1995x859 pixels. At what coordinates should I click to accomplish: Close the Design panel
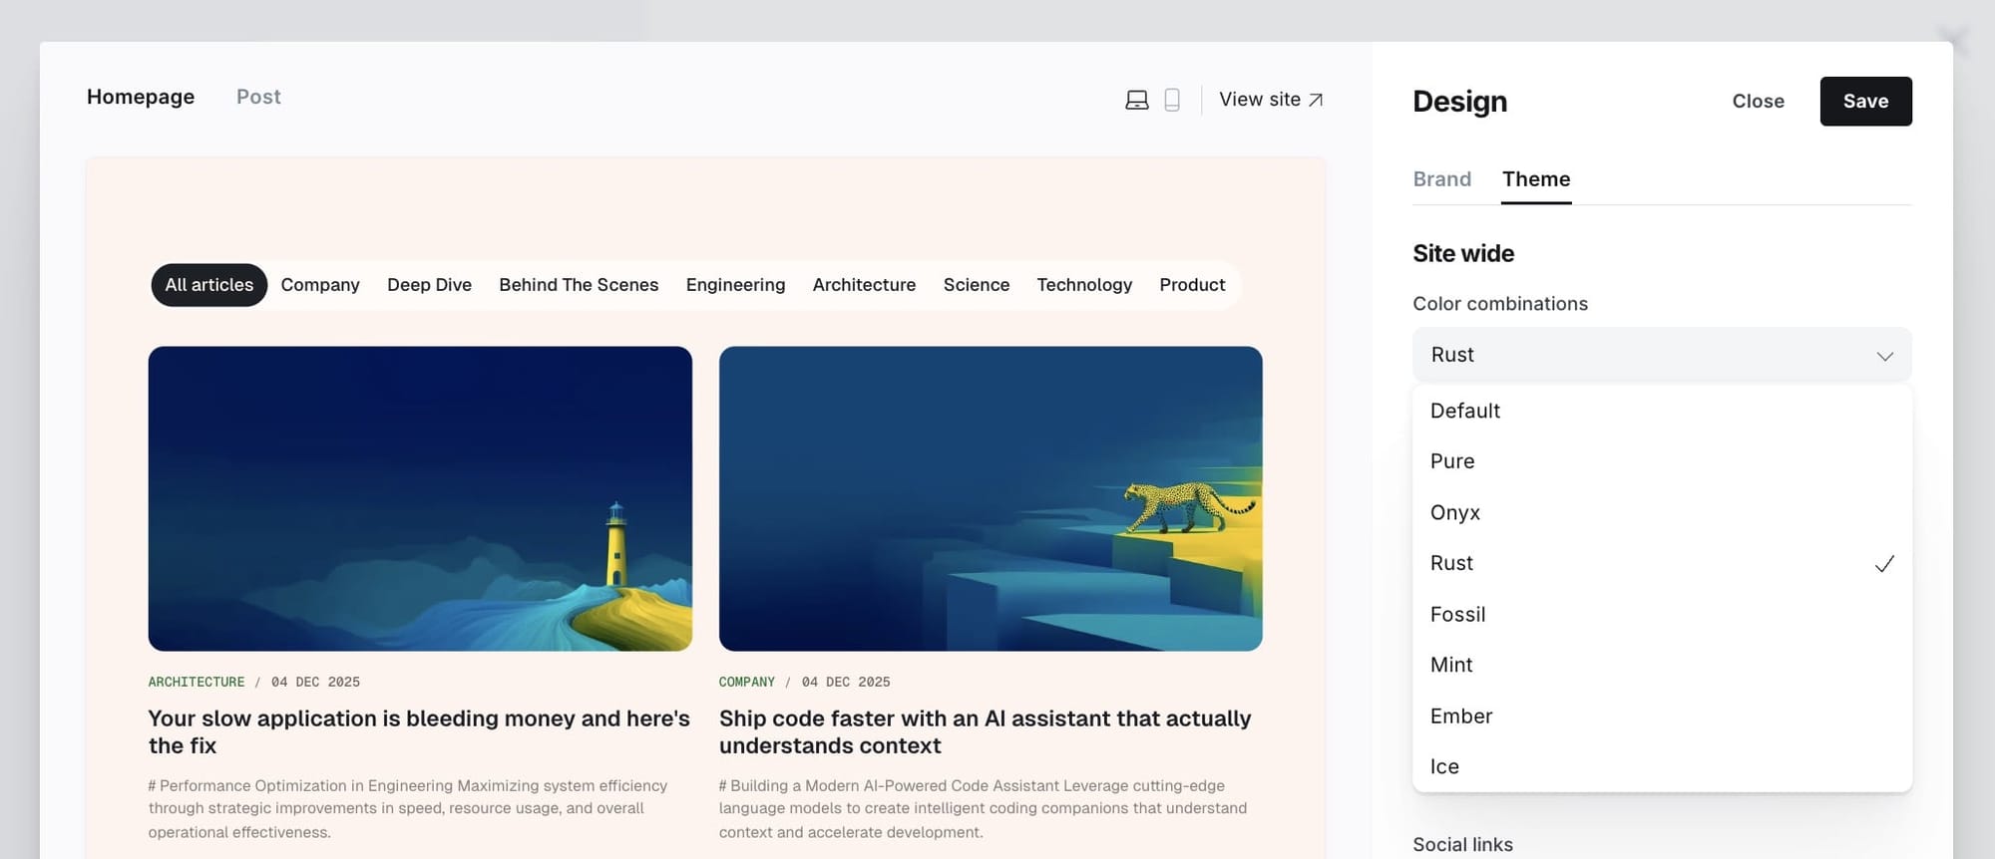[1758, 101]
